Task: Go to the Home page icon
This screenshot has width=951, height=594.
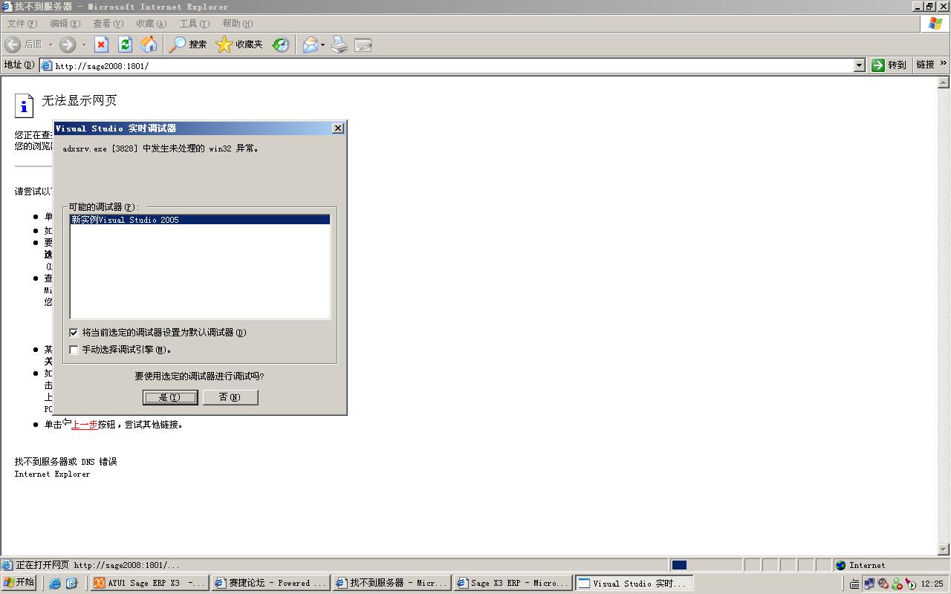Action: click(149, 45)
